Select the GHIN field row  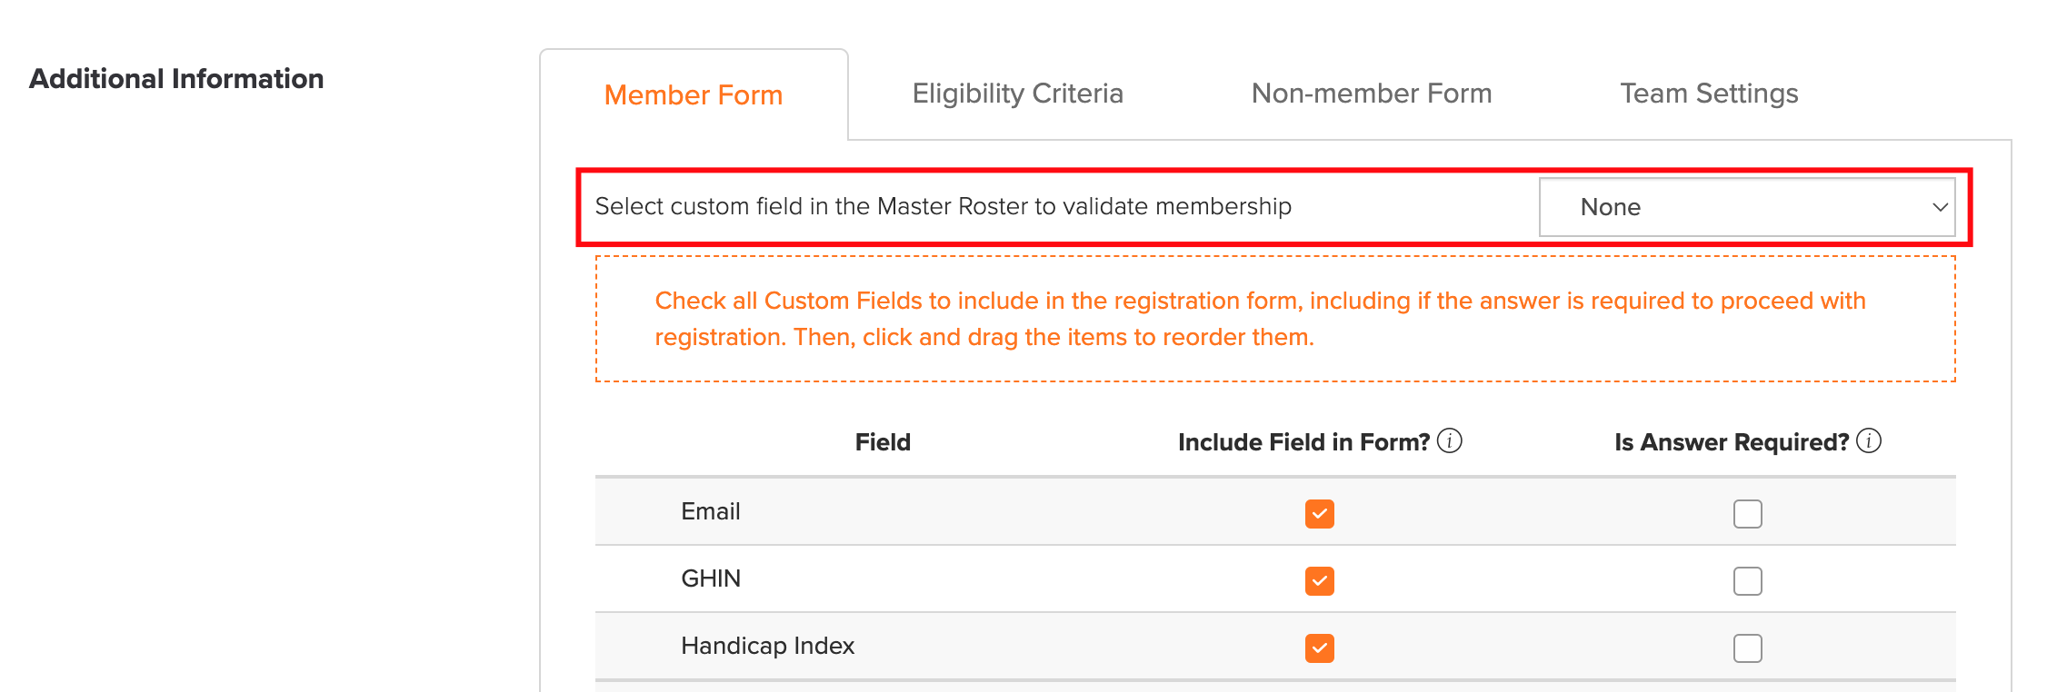point(1275,579)
